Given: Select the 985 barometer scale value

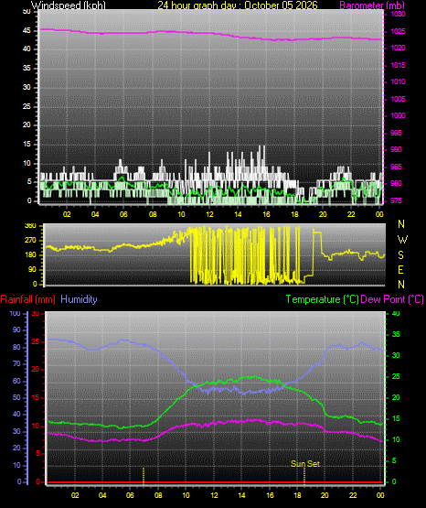Looking at the screenshot, I should coord(396,167).
